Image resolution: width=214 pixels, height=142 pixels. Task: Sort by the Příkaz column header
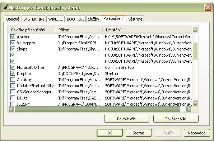coord(79,30)
